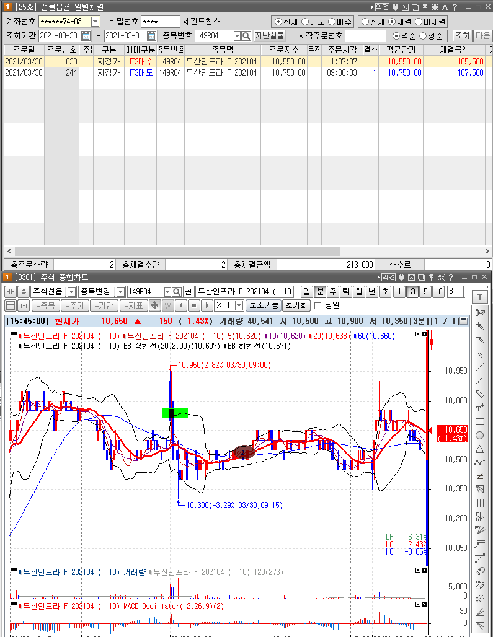Click the crosshair move icon in chart toolbar

155,305
